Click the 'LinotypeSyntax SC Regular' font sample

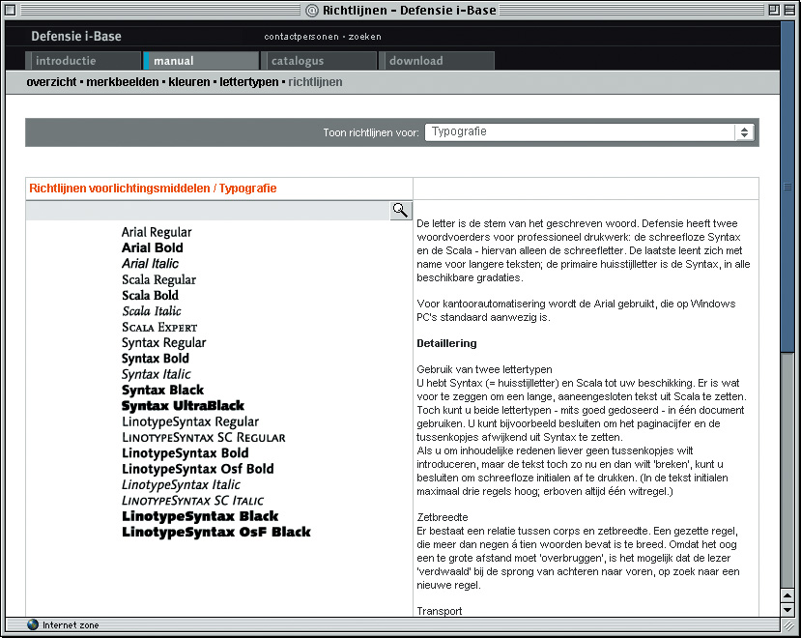204,438
